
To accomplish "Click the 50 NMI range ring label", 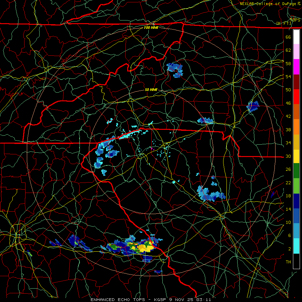I will pyautogui.click(x=151, y=90).
